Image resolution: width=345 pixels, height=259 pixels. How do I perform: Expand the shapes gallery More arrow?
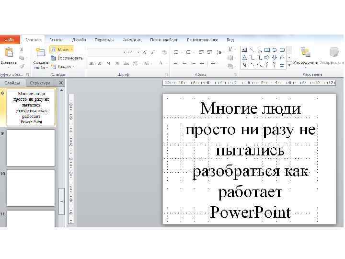pyautogui.click(x=289, y=65)
